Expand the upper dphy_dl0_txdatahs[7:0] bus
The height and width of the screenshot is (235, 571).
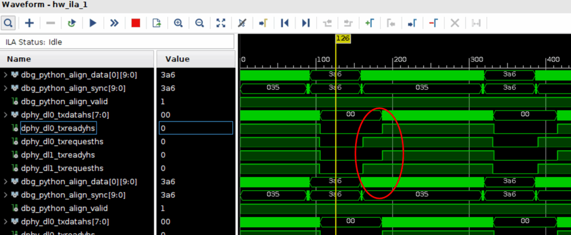coord(6,115)
